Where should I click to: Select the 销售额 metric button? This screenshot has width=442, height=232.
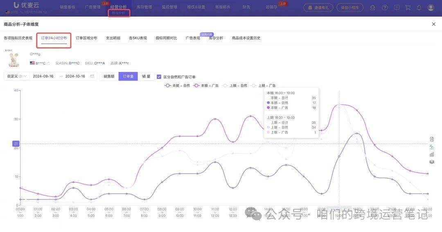click(x=109, y=76)
